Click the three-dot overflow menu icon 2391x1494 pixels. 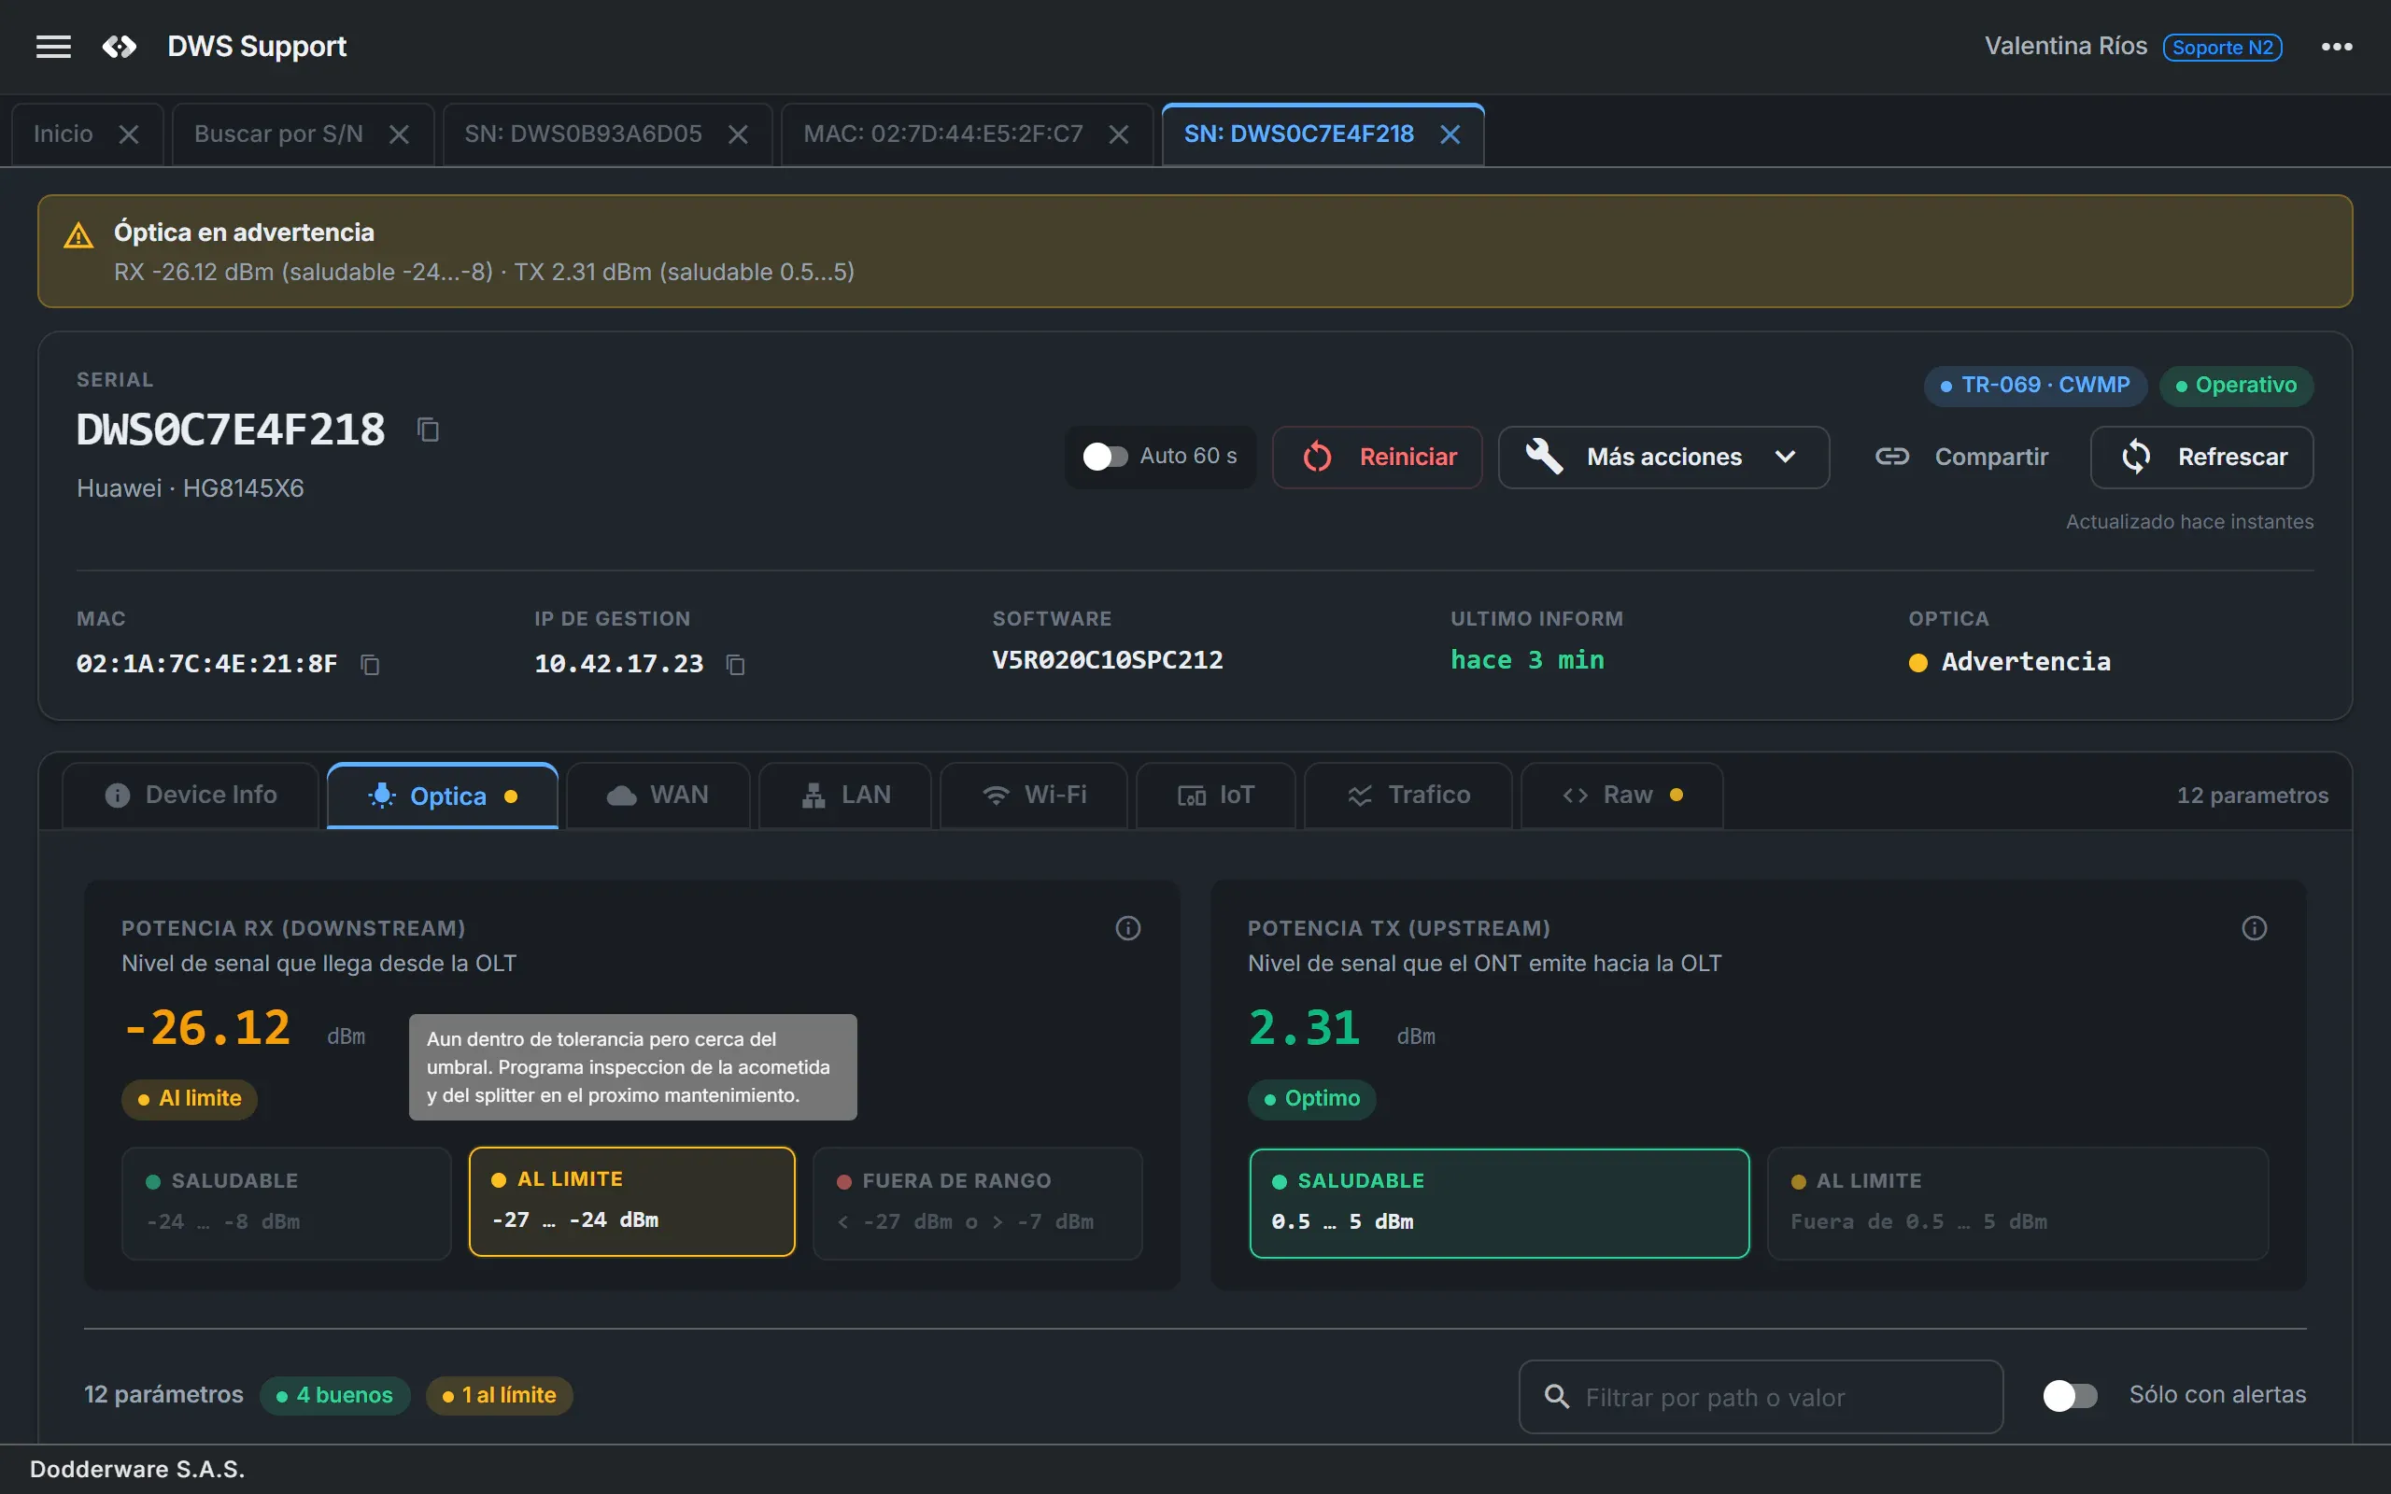click(2337, 47)
